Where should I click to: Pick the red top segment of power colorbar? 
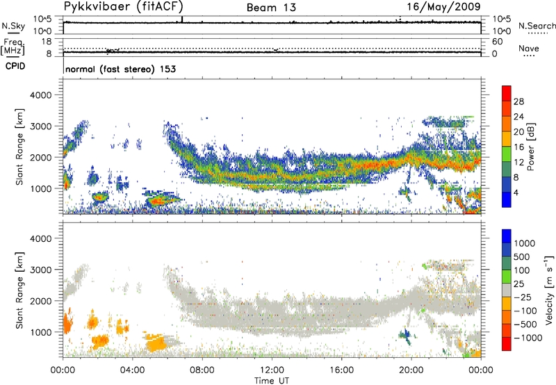coord(507,93)
